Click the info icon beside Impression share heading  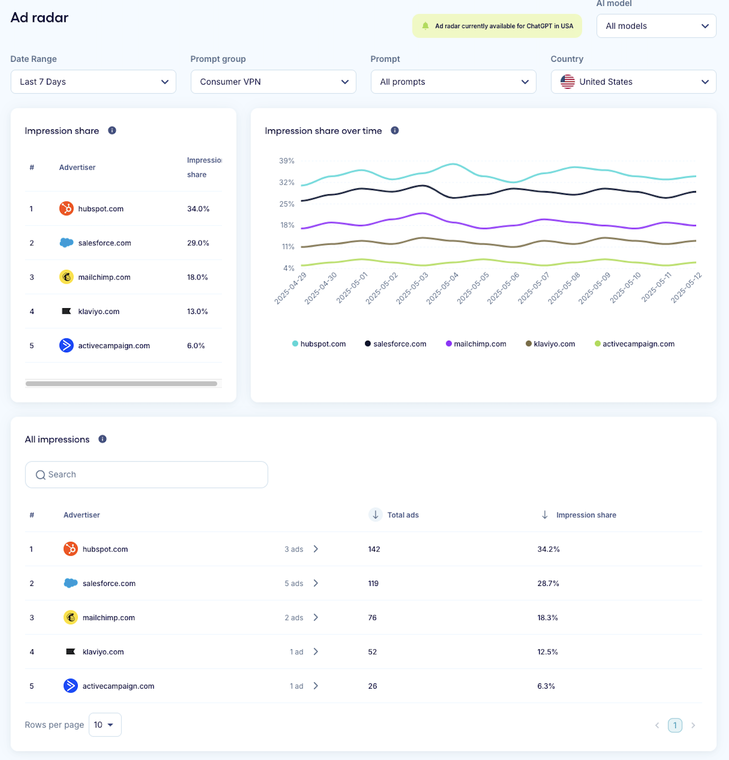112,130
